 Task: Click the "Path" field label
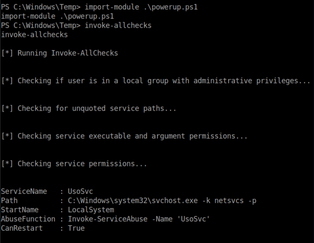tap(9, 201)
